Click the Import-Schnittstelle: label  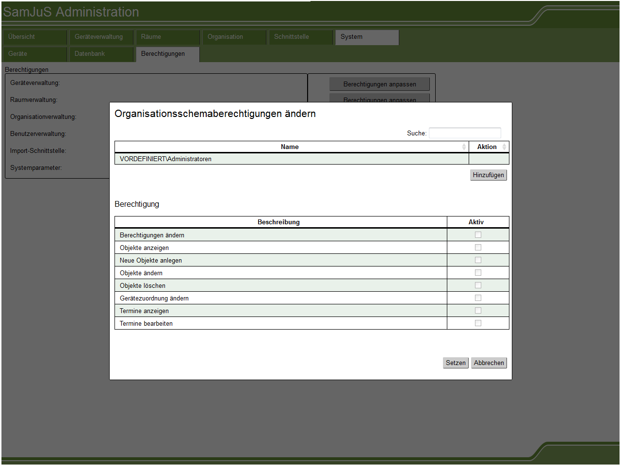pyautogui.click(x=38, y=151)
